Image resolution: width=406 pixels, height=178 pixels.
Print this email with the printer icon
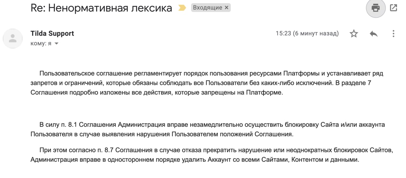pos(376,8)
